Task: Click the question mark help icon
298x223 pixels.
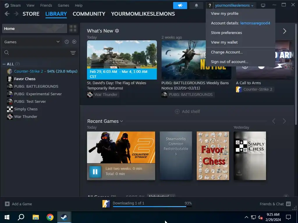Action: (x=210, y=6)
